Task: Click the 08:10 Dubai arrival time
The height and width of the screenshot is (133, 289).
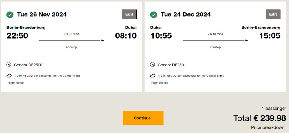Action: [x=126, y=36]
